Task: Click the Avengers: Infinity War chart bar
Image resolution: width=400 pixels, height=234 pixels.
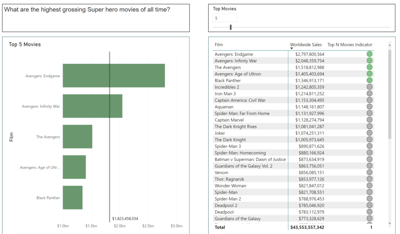Action: (x=92, y=106)
